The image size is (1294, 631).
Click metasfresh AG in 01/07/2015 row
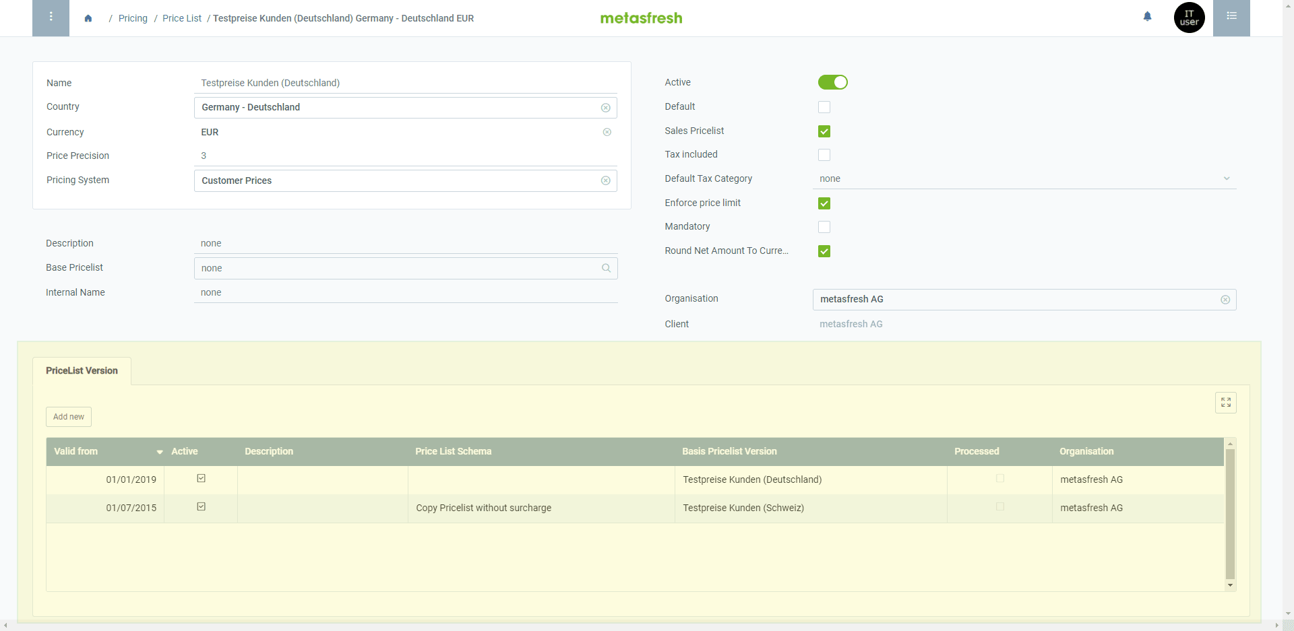1138,508
